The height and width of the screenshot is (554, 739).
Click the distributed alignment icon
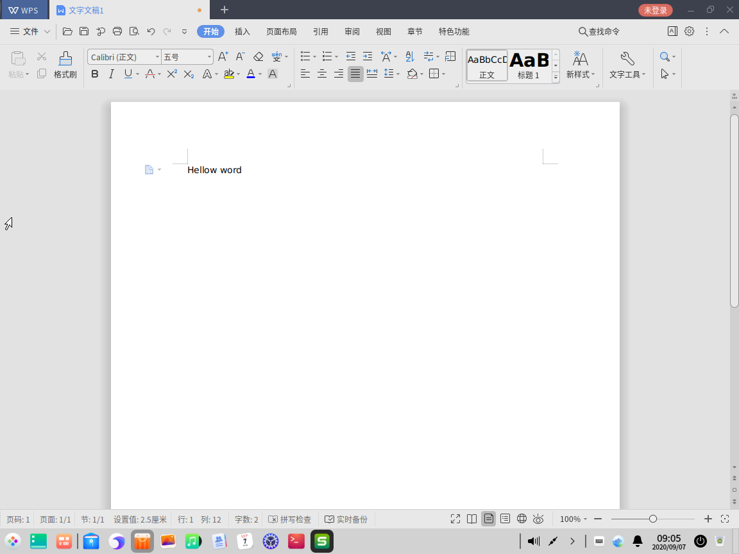point(372,74)
